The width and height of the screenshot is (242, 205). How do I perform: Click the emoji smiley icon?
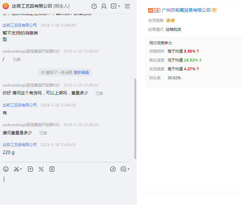click(6, 169)
